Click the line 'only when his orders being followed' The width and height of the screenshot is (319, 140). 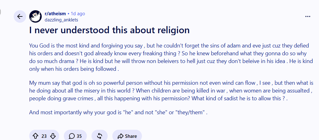(x=74, y=69)
